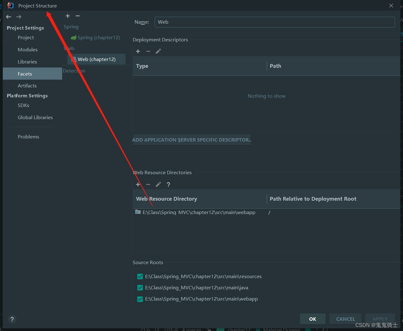Edit web resource directory with pencil
Screen dimensions: 403x331
point(158,184)
